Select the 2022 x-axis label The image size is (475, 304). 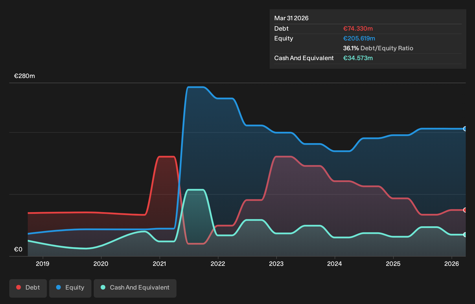(218, 264)
